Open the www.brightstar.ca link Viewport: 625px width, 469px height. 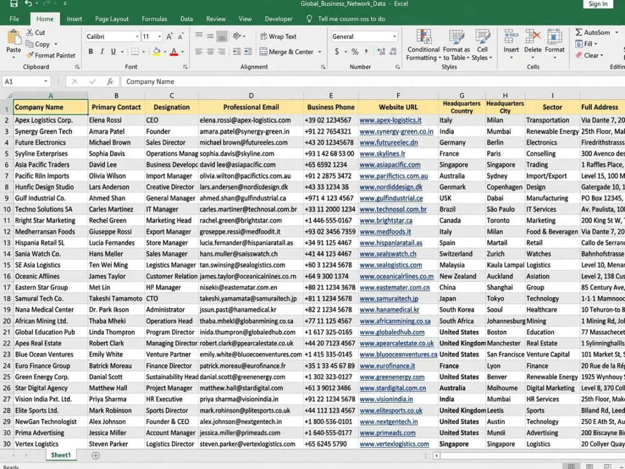[x=386, y=220]
